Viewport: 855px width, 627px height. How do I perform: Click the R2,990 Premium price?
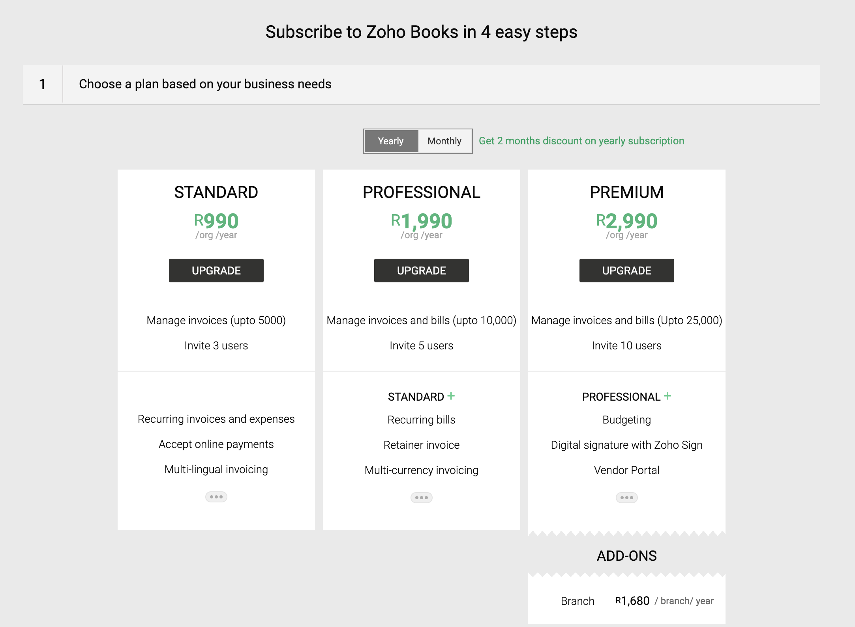627,221
